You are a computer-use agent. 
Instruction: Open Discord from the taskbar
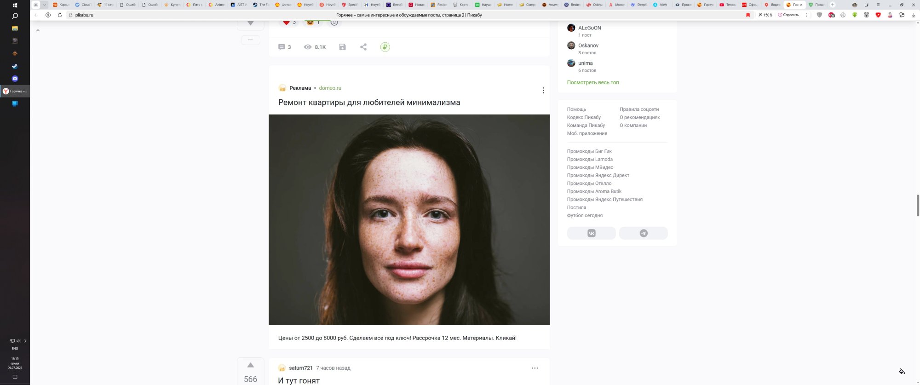click(15, 79)
